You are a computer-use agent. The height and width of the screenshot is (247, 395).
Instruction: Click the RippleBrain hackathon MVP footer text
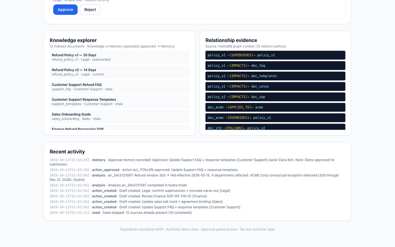197,229
